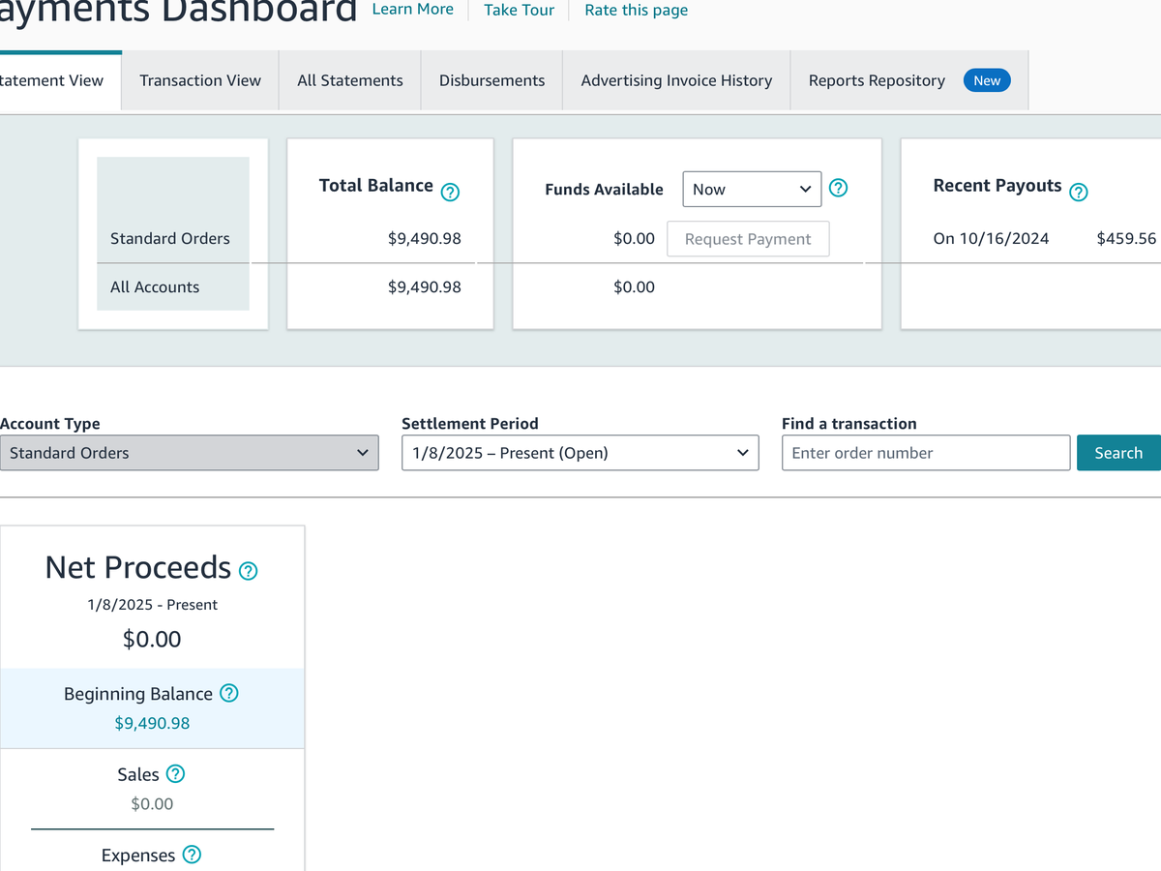Viewport: 1161px width, 871px height.
Task: Click help icon next to Sales
Action: pos(175,773)
